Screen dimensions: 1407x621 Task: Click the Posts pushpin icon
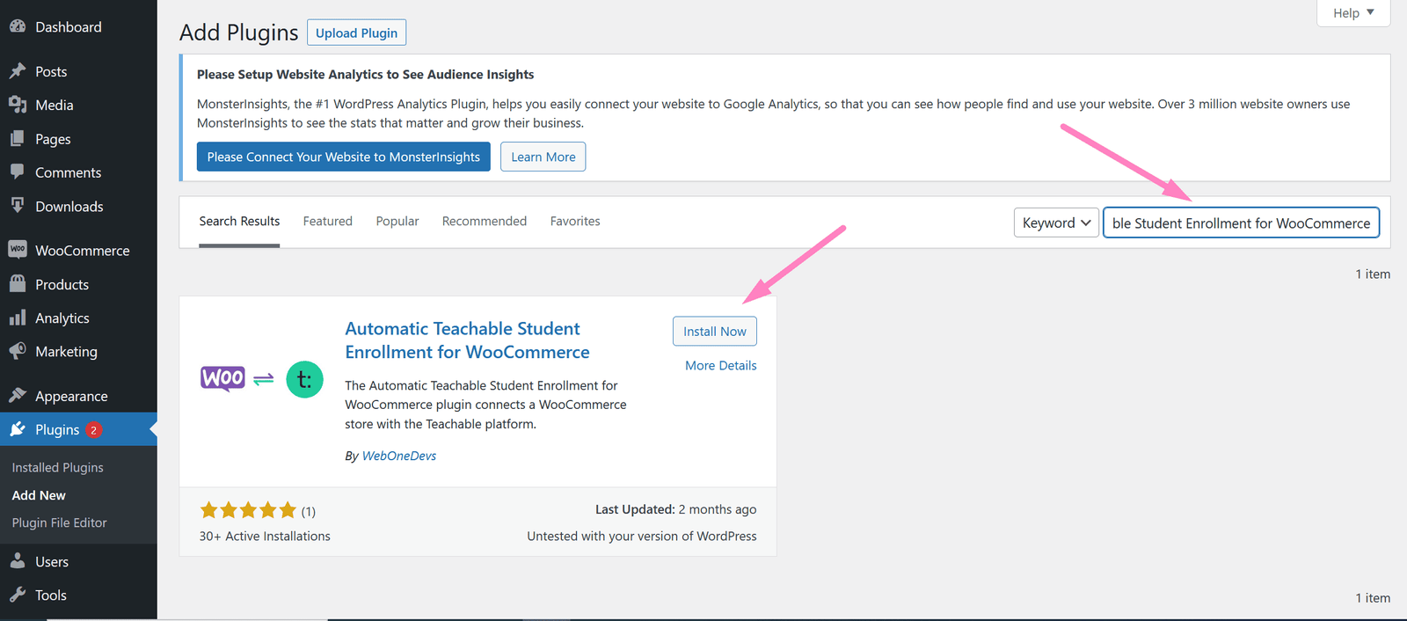point(18,71)
